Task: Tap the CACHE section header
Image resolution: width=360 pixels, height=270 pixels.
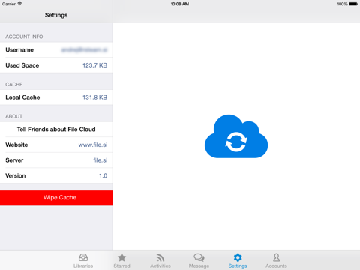Action: (x=14, y=84)
